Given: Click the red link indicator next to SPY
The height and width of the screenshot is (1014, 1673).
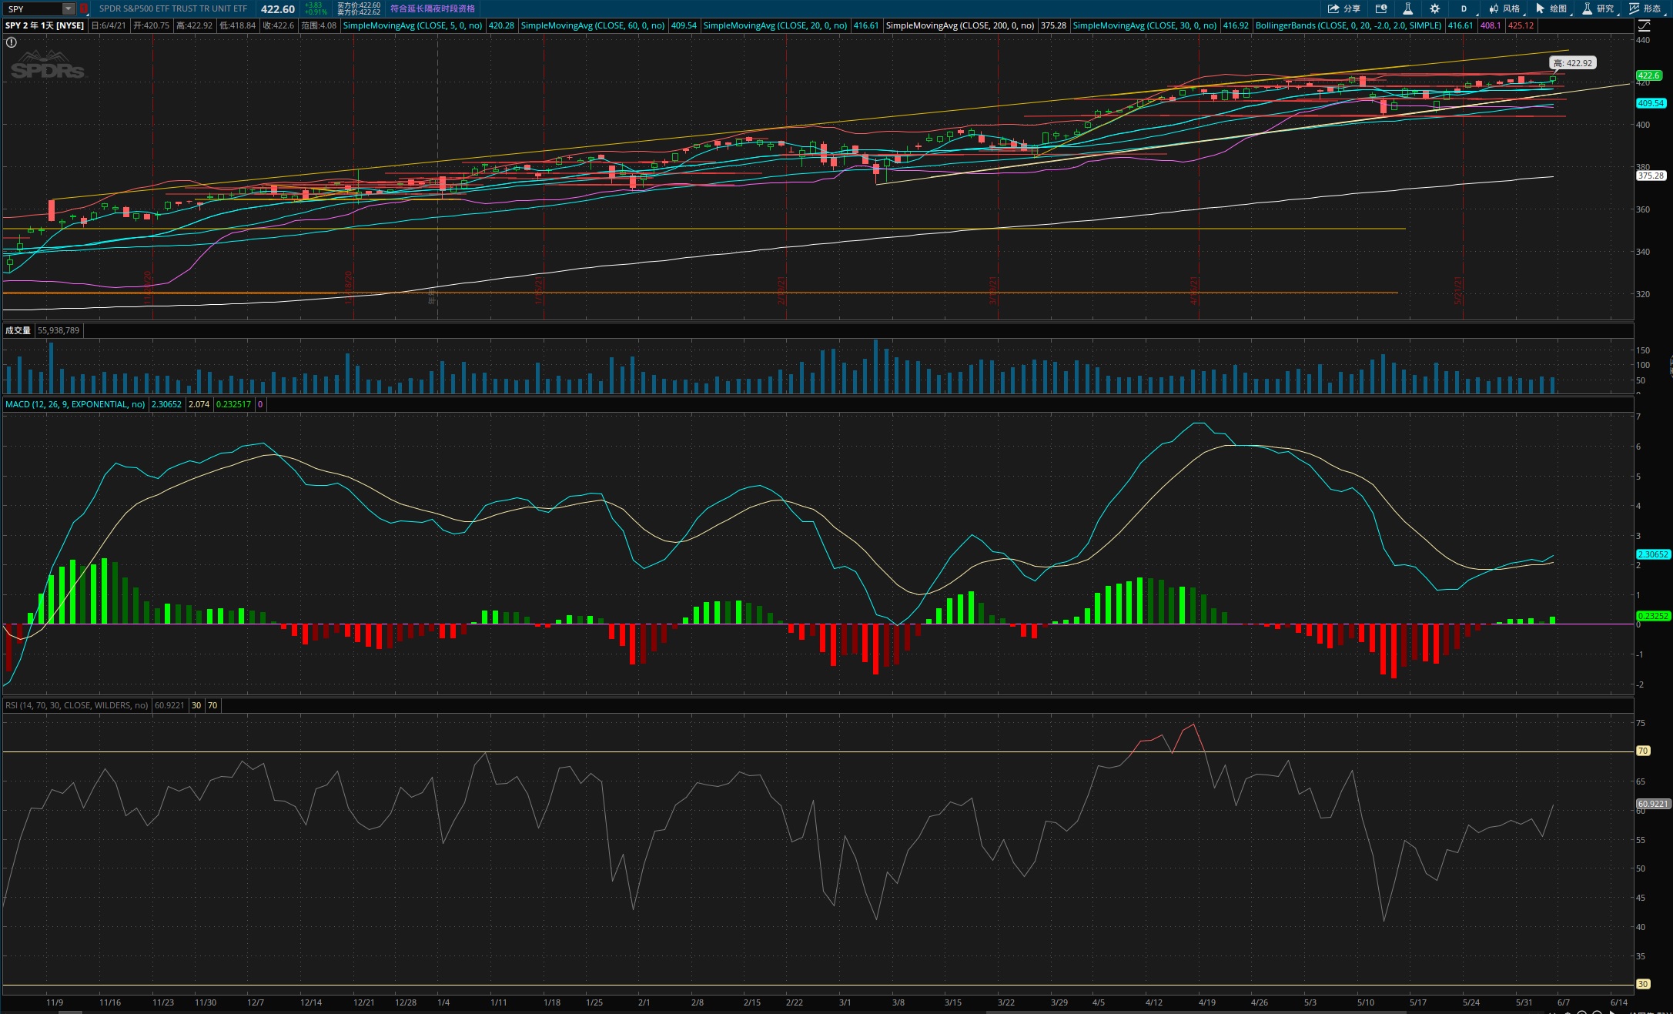Looking at the screenshot, I should (84, 8).
